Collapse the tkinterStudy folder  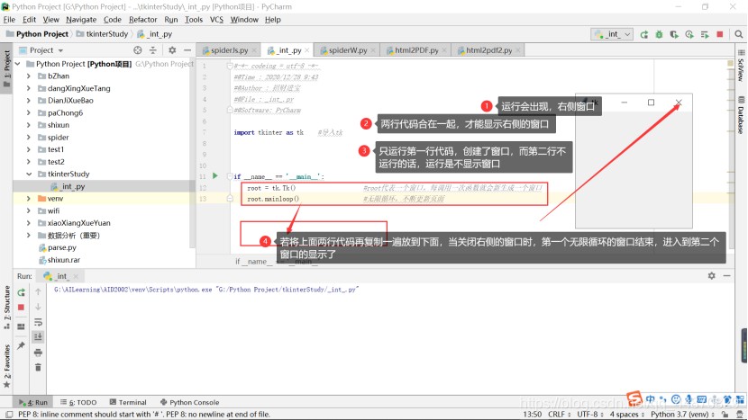tap(30, 174)
